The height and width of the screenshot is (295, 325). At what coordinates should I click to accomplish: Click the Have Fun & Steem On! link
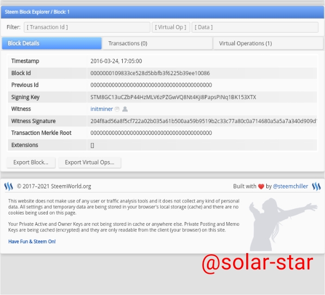32,242
